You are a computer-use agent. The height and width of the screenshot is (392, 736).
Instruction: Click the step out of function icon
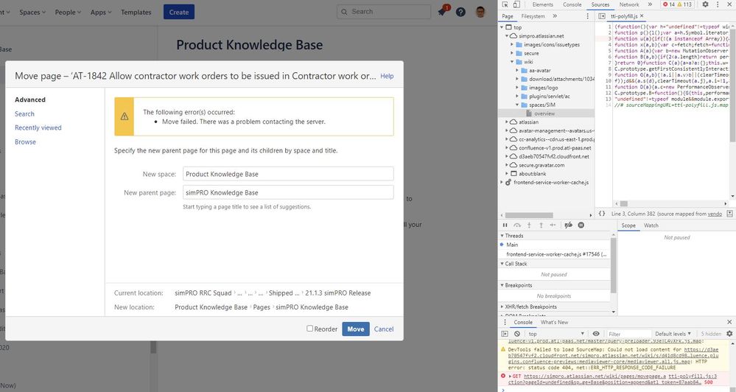(x=541, y=225)
